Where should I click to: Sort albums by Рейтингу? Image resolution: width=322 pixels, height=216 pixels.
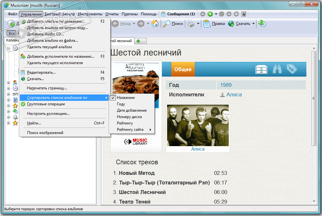point(132,123)
